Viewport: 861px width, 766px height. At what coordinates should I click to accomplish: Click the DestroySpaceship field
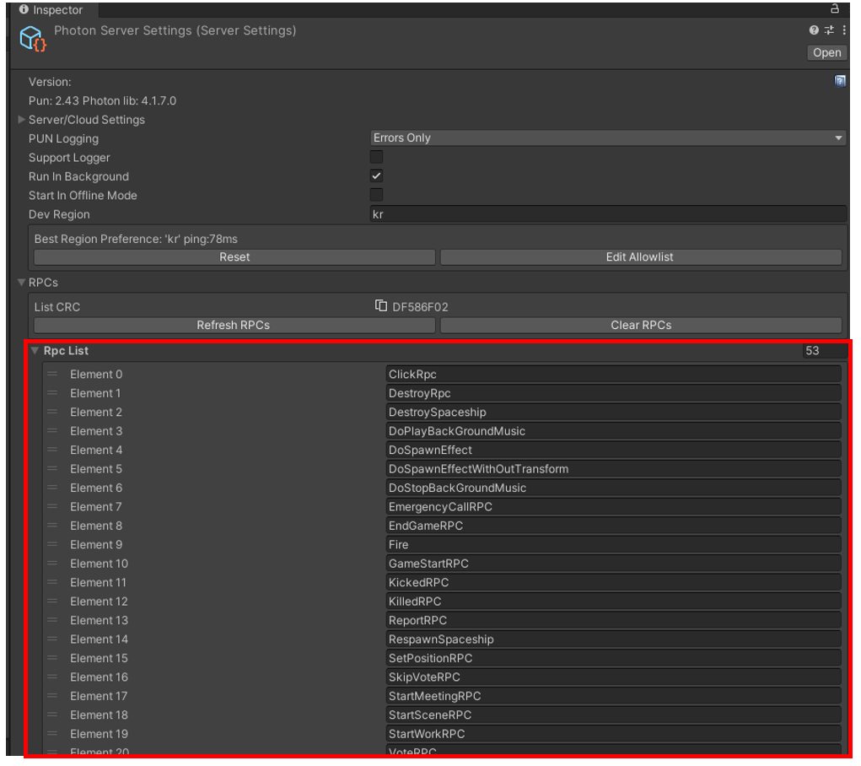613,413
